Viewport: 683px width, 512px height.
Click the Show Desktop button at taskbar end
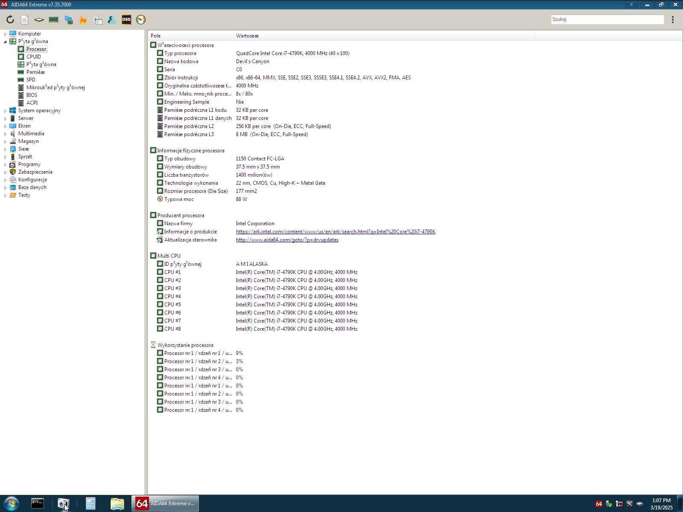pos(680,504)
